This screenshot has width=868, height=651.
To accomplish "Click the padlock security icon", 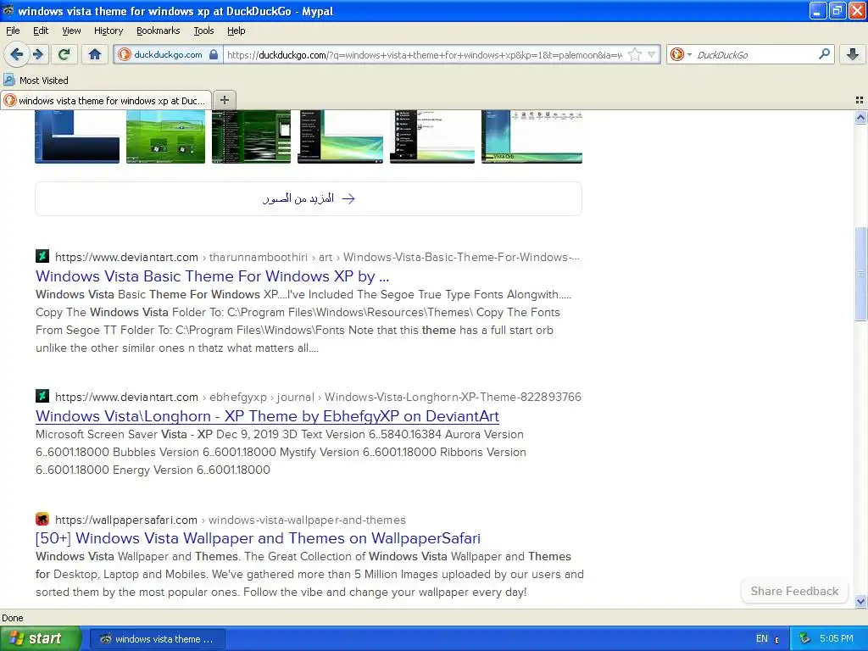I will [x=214, y=54].
